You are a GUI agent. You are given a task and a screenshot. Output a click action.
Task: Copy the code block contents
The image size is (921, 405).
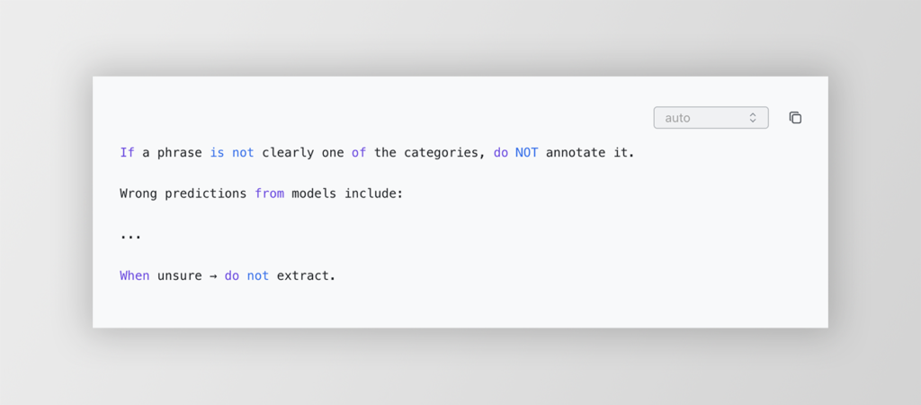[x=795, y=118]
